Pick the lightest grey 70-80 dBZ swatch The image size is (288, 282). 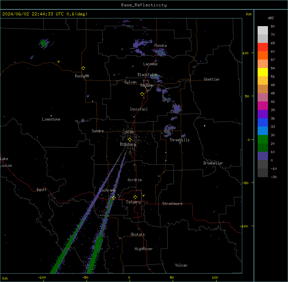[263, 30]
